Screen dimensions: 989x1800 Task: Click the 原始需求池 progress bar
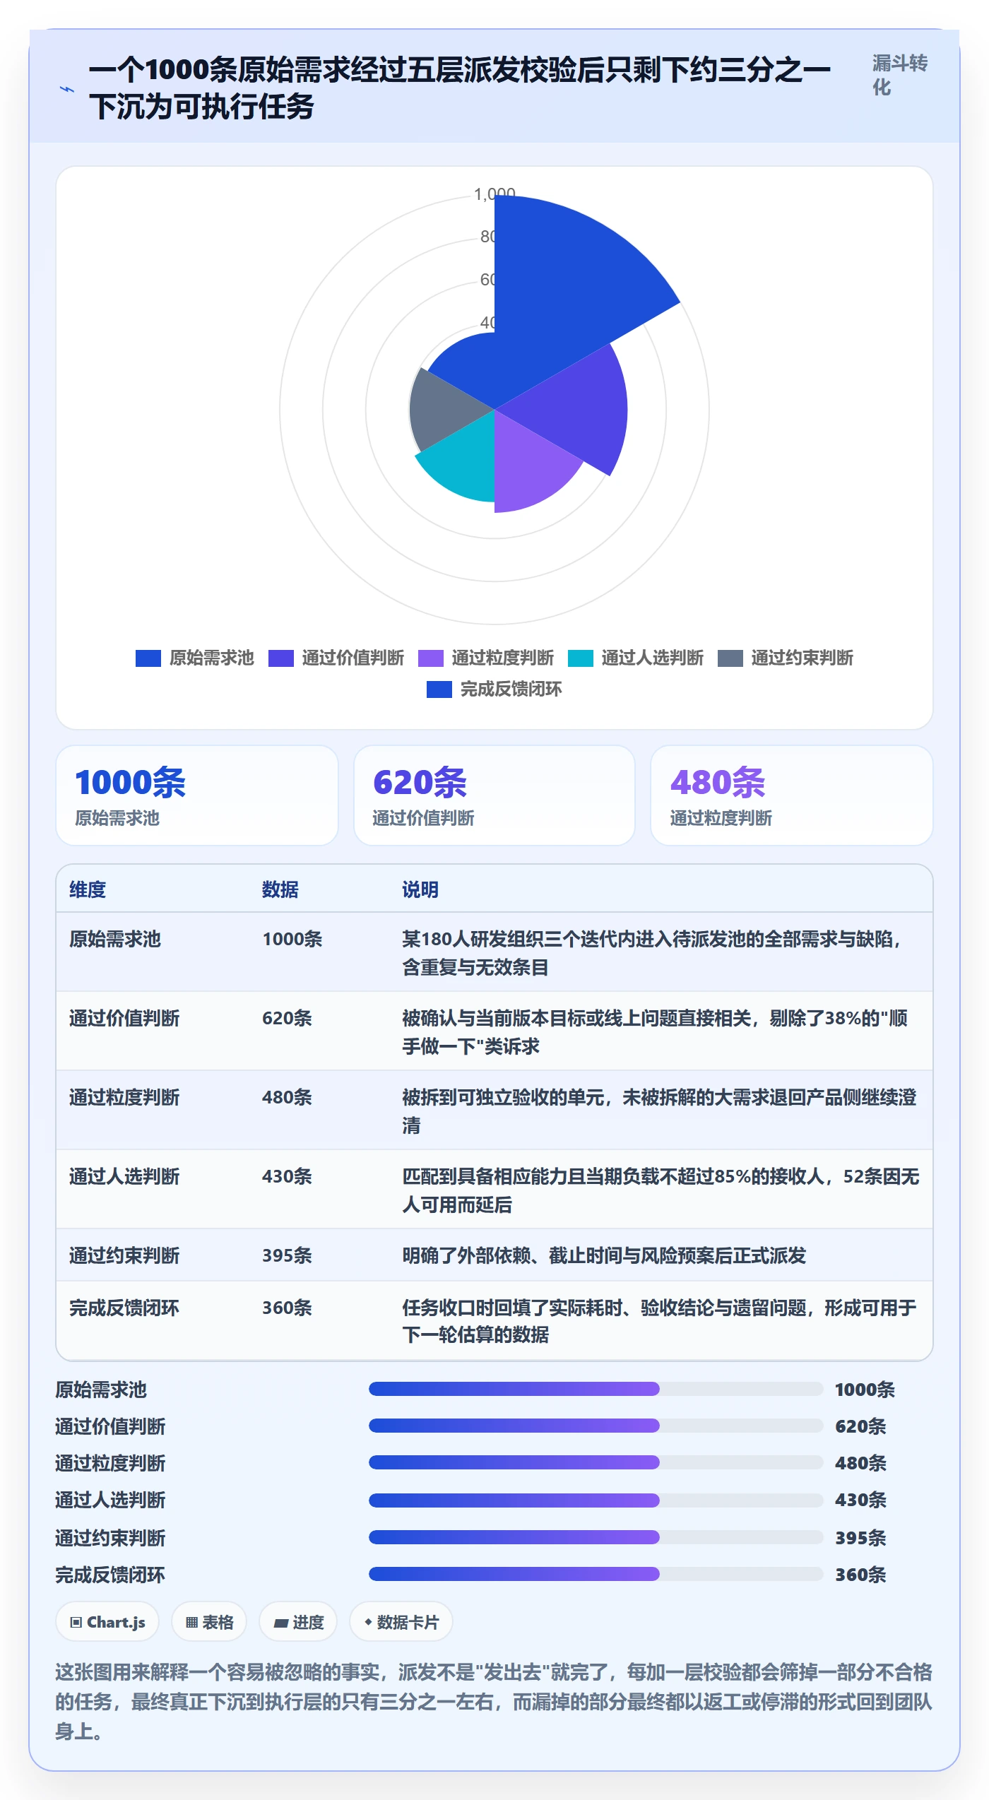pos(596,1389)
